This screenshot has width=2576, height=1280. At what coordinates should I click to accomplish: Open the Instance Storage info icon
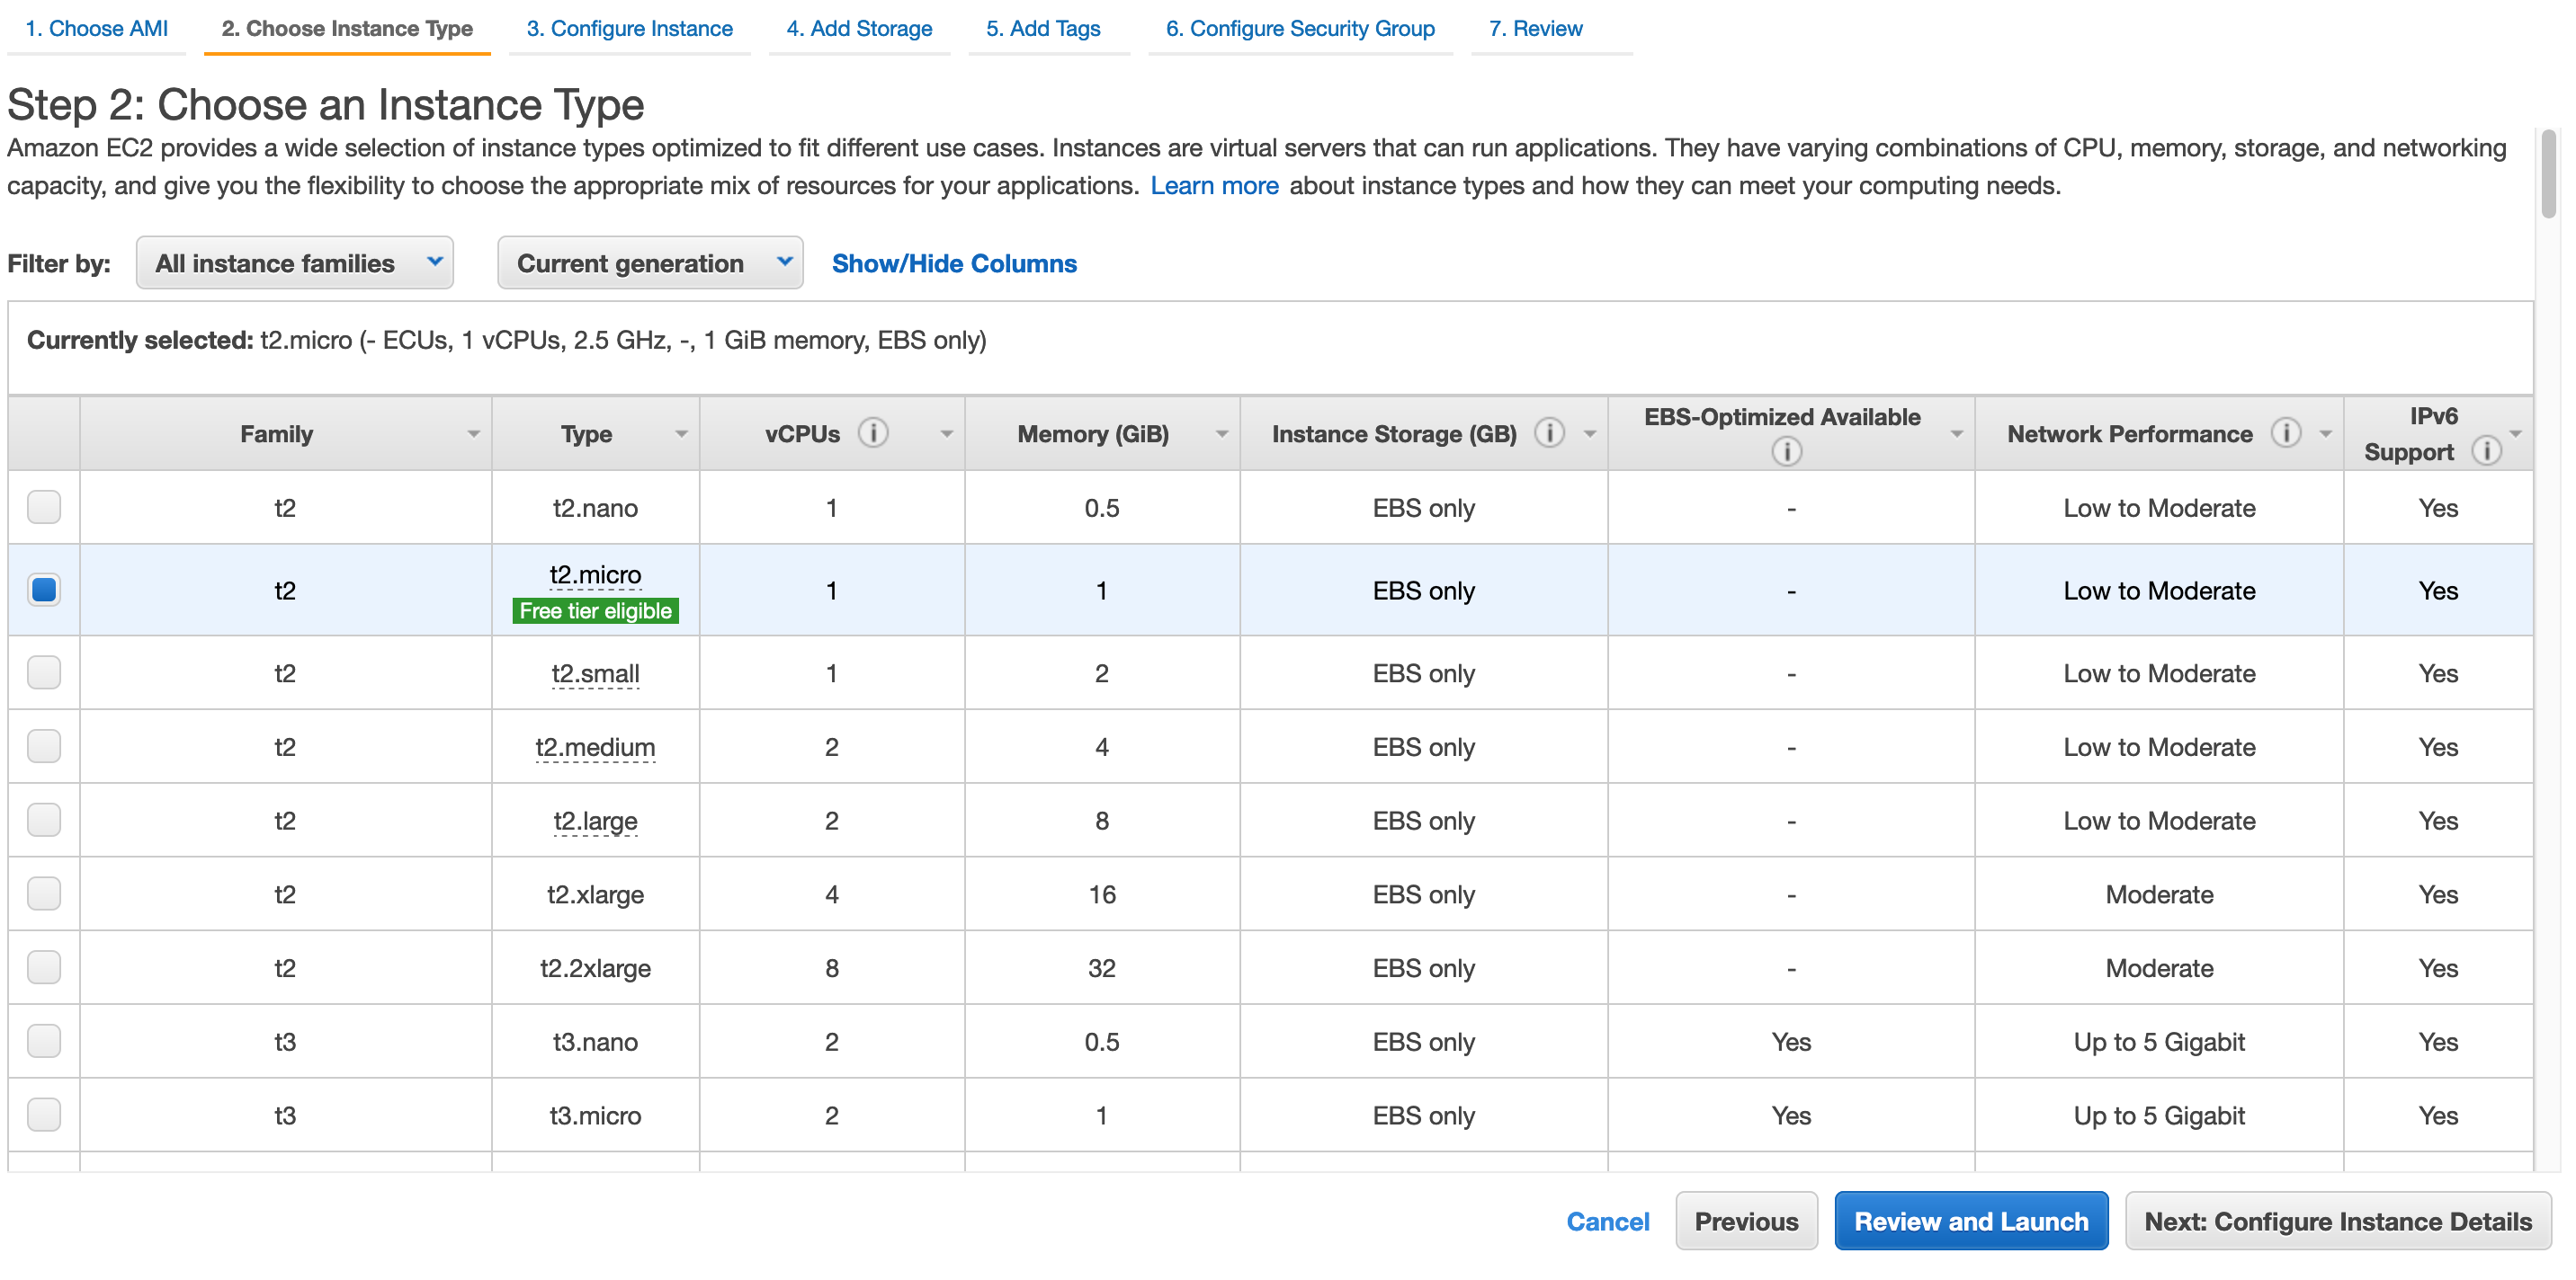[1551, 432]
